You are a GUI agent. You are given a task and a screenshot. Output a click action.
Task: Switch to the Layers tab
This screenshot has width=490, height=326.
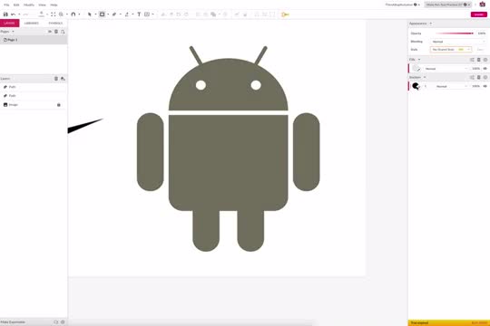coord(9,23)
